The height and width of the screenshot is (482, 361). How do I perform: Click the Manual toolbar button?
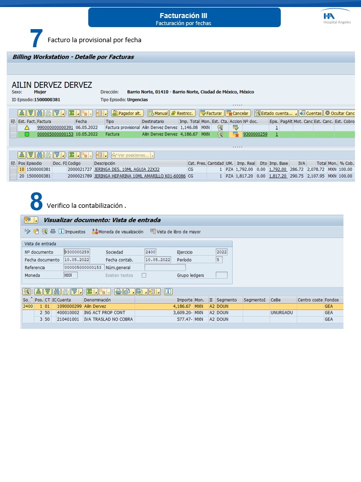click(x=157, y=113)
